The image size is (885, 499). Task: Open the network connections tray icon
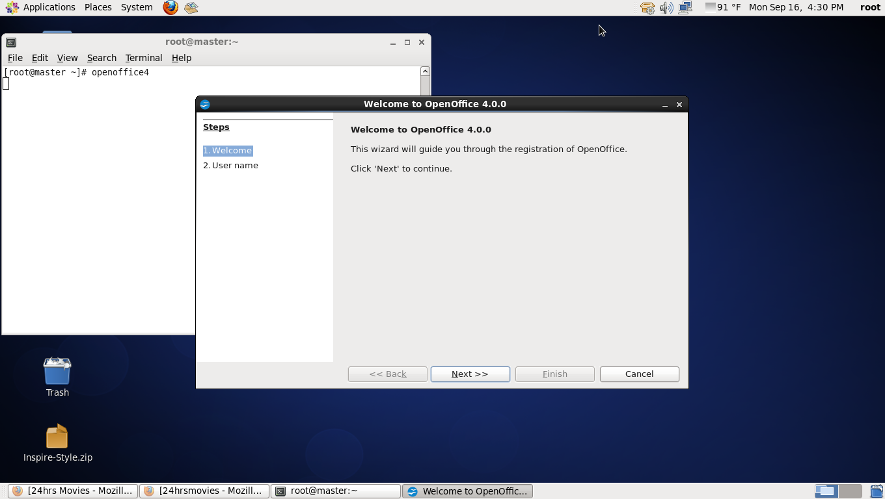point(685,8)
